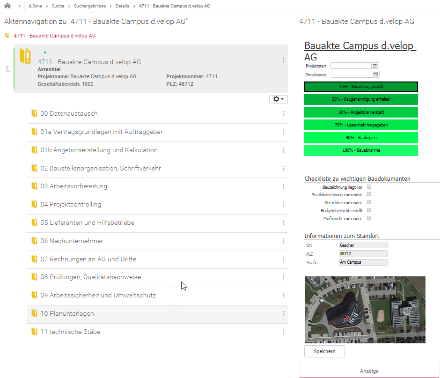440x378 pixels.
Task: Check Bauzeichnung liegt vor checkbox
Action: tap(369, 187)
